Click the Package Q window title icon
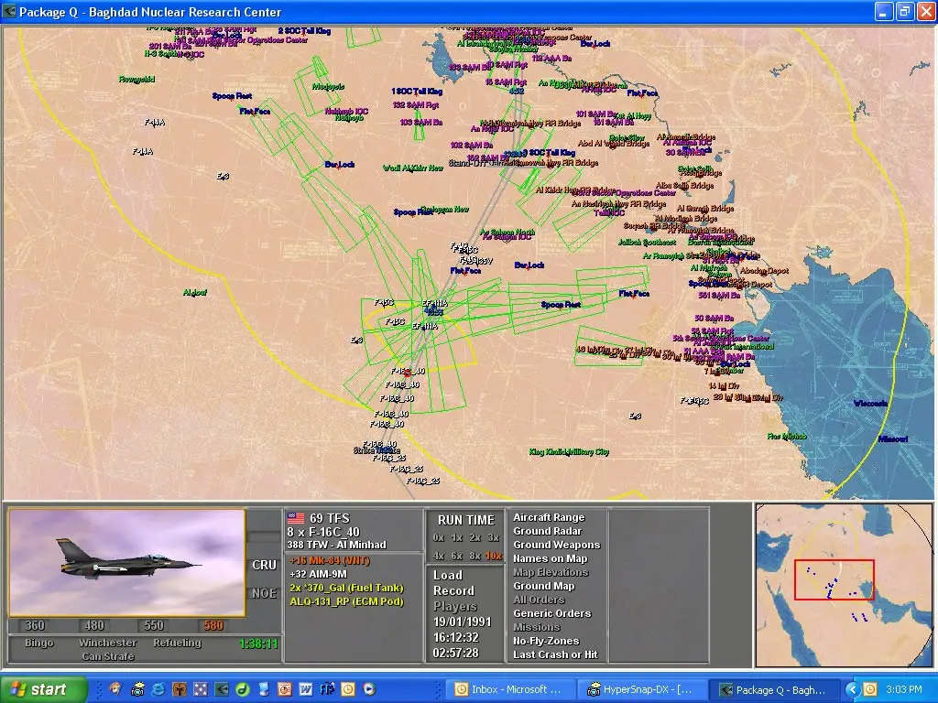Viewport: 938px width, 703px height. 10,12
